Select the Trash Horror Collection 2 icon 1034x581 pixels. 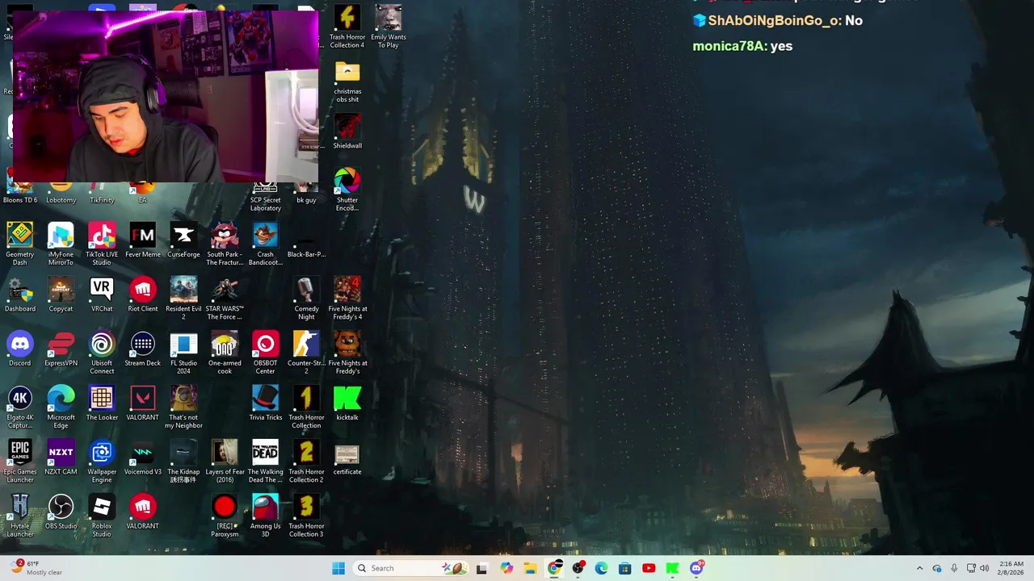pyautogui.click(x=306, y=461)
